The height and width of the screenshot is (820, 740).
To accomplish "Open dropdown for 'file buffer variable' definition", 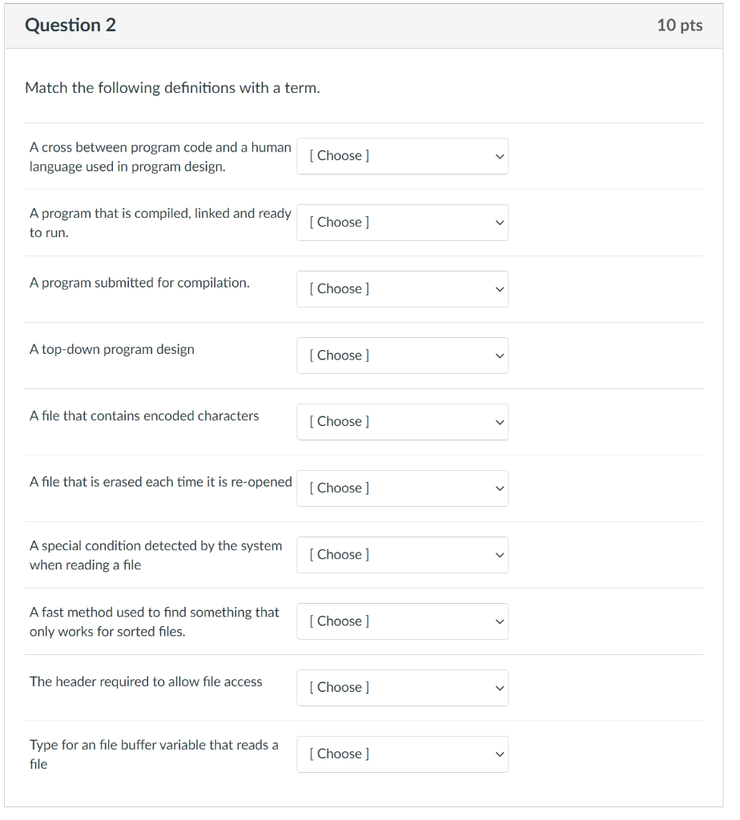I will pos(402,754).
